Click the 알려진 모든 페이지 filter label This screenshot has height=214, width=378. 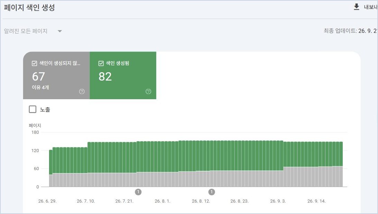(26, 31)
